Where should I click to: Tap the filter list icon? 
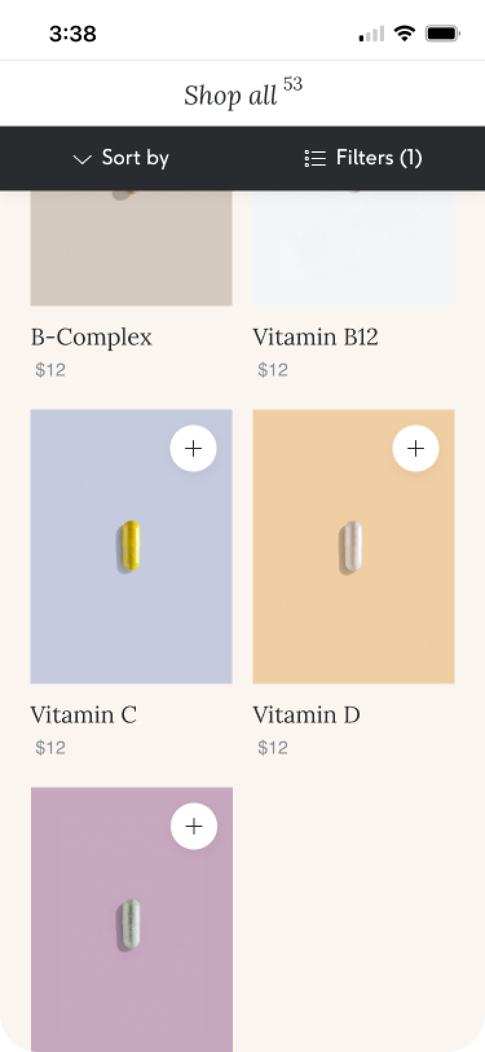click(315, 159)
